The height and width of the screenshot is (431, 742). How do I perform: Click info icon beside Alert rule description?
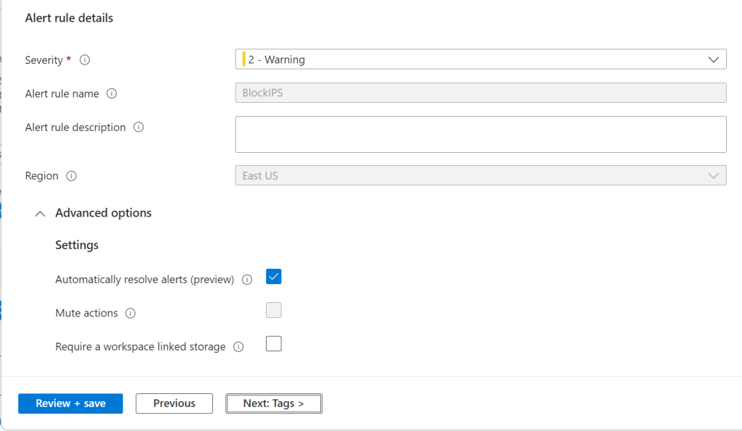138,127
